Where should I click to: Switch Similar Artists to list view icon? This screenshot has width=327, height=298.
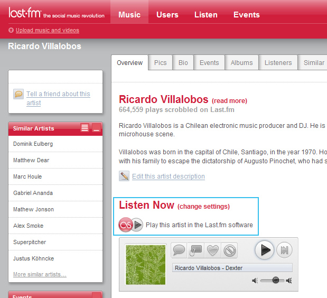tap(85, 127)
